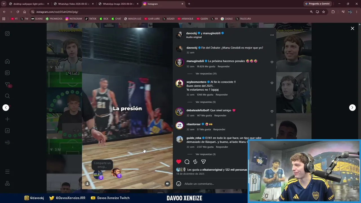Expand Ver respuestas (3) replies
This screenshot has width=361, height=203.
coord(205,154)
